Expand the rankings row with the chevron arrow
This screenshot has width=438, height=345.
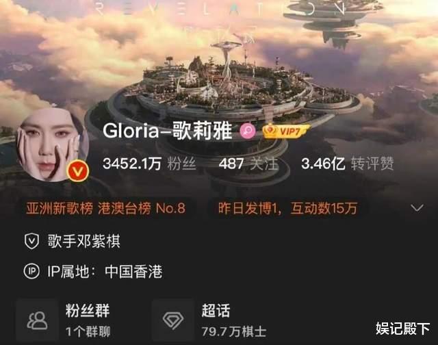(417, 208)
